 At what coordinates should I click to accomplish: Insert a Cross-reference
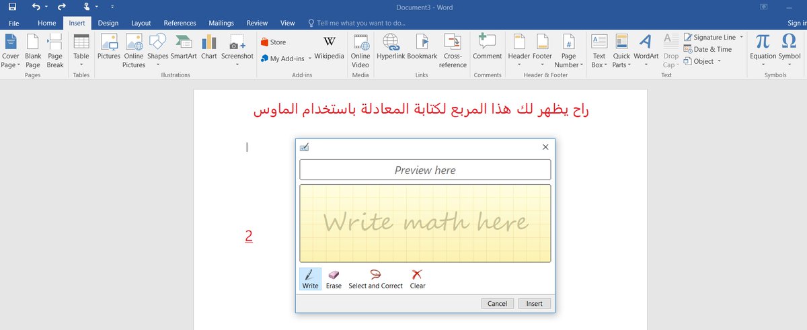click(453, 50)
